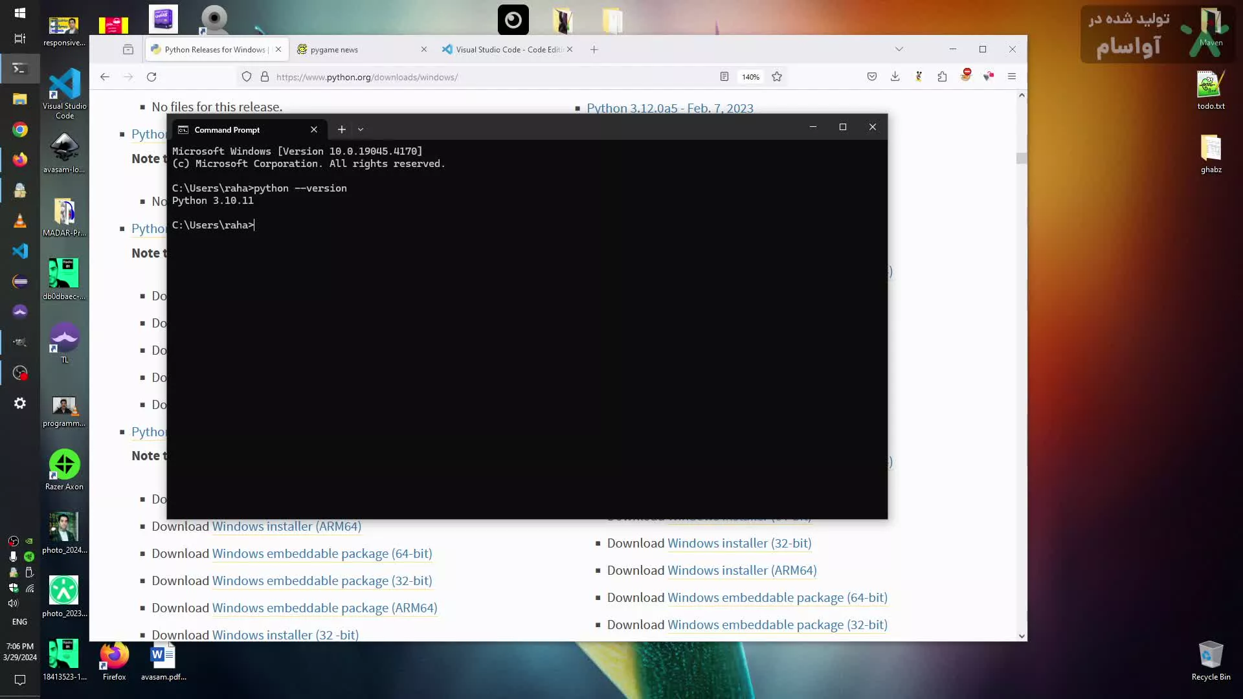Open left-column Windows installer (ARM64) link
The image size is (1243, 699).
(287, 526)
